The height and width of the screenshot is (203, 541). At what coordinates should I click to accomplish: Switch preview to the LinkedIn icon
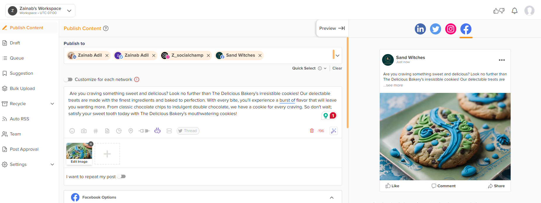click(x=420, y=29)
